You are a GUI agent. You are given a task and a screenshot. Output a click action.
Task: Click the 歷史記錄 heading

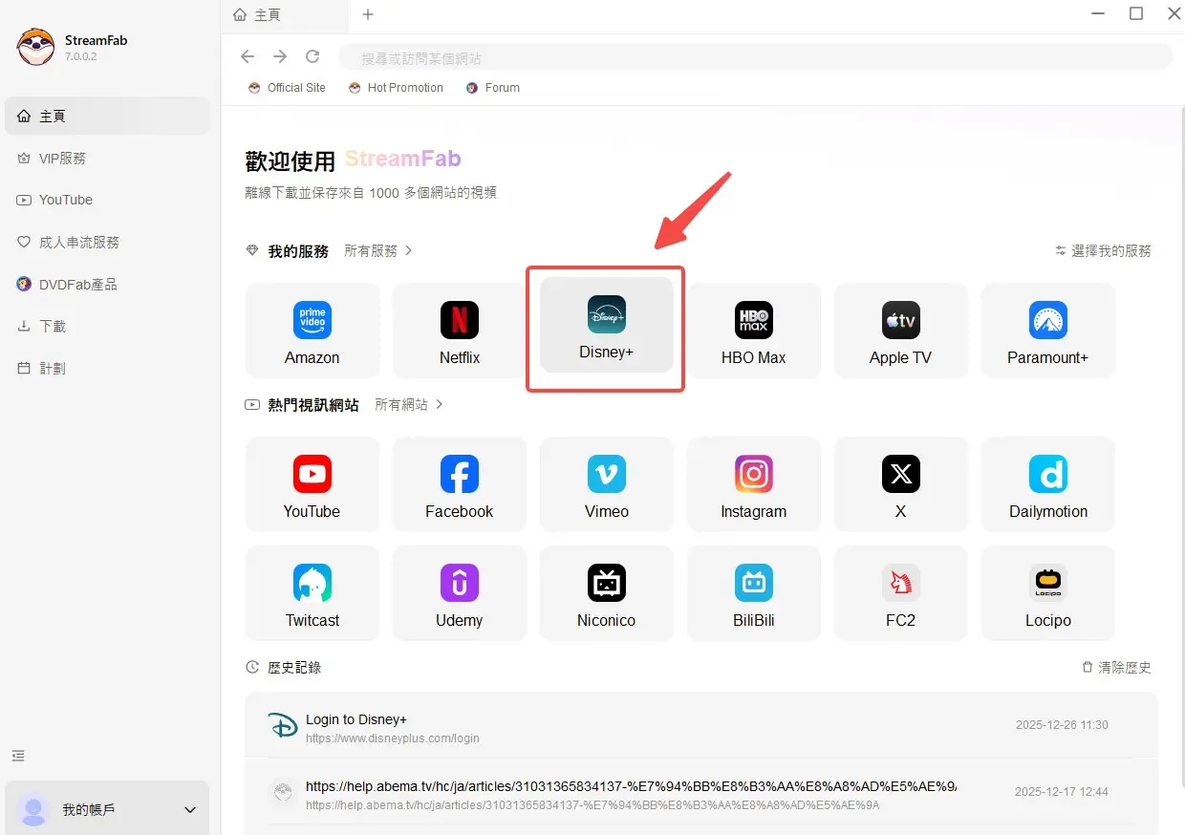click(294, 667)
